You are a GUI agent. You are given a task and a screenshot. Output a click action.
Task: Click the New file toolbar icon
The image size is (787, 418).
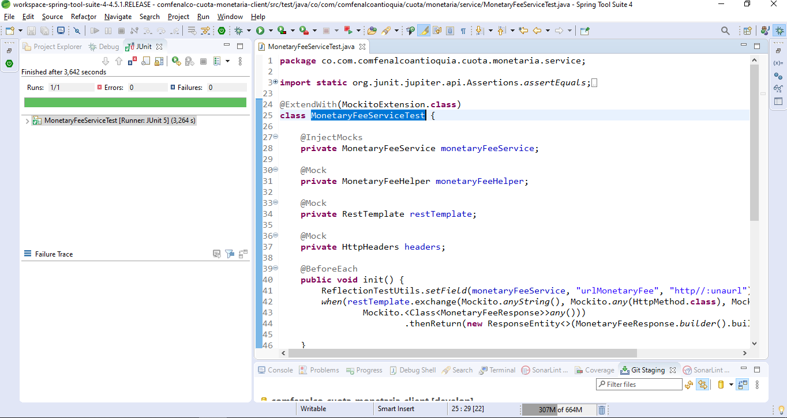[10, 31]
